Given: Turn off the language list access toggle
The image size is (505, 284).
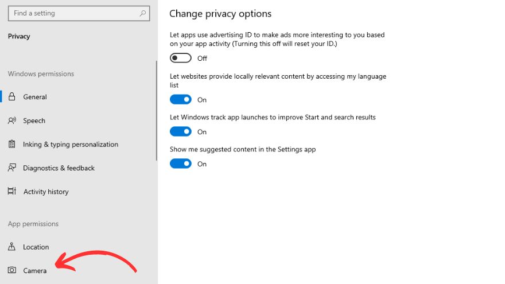Looking at the screenshot, I should pos(181,100).
